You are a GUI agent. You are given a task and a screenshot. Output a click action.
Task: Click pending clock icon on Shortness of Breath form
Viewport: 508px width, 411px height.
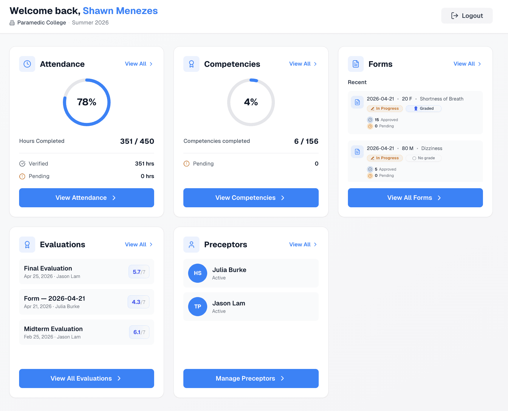coord(370,126)
